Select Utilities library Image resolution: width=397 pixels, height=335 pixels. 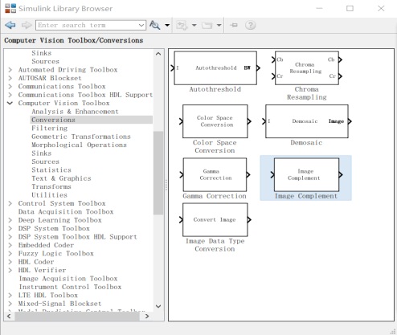click(49, 195)
